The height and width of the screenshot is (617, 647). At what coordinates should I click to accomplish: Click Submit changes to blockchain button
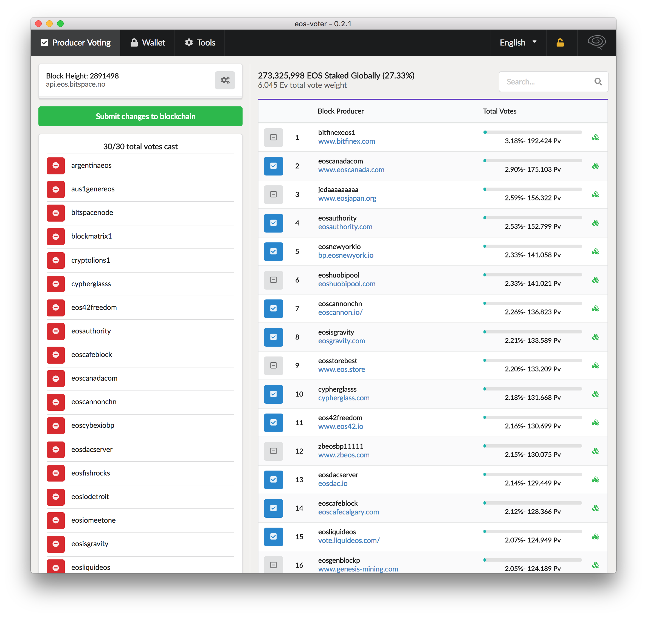(x=140, y=117)
